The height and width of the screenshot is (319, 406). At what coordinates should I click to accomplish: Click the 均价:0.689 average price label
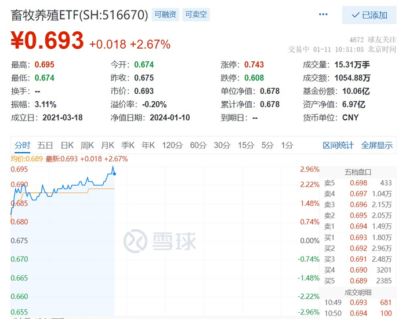coord(27,159)
